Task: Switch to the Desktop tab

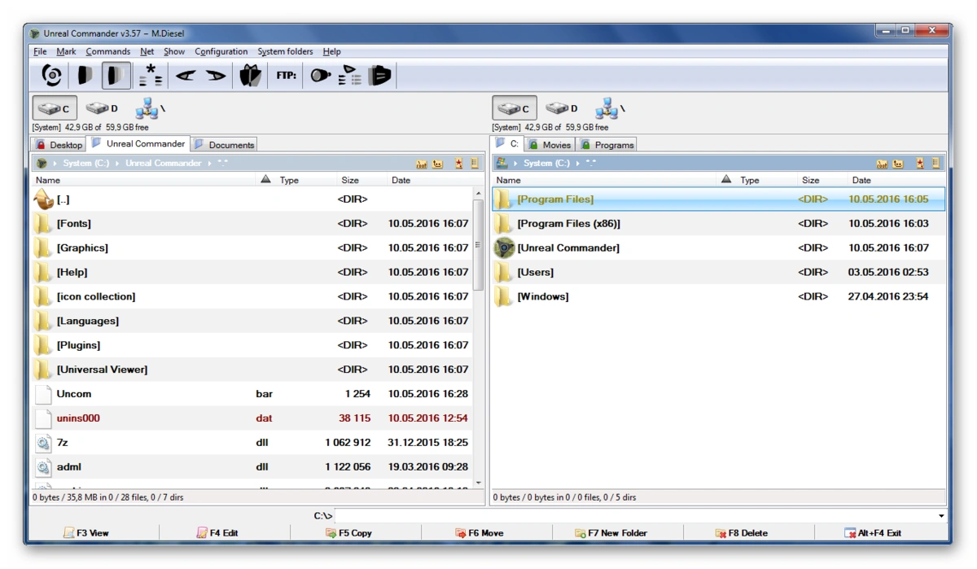Action: 59,145
